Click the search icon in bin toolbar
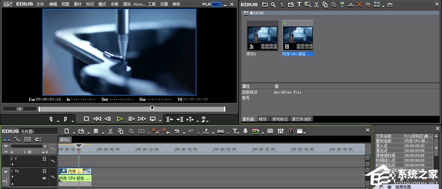442x189 pixels. (x=274, y=4)
